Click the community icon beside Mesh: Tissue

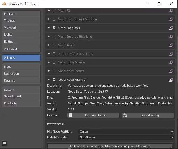pos(171,45)
